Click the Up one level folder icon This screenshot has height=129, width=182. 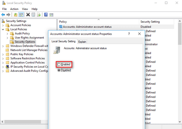(x=15, y=15)
